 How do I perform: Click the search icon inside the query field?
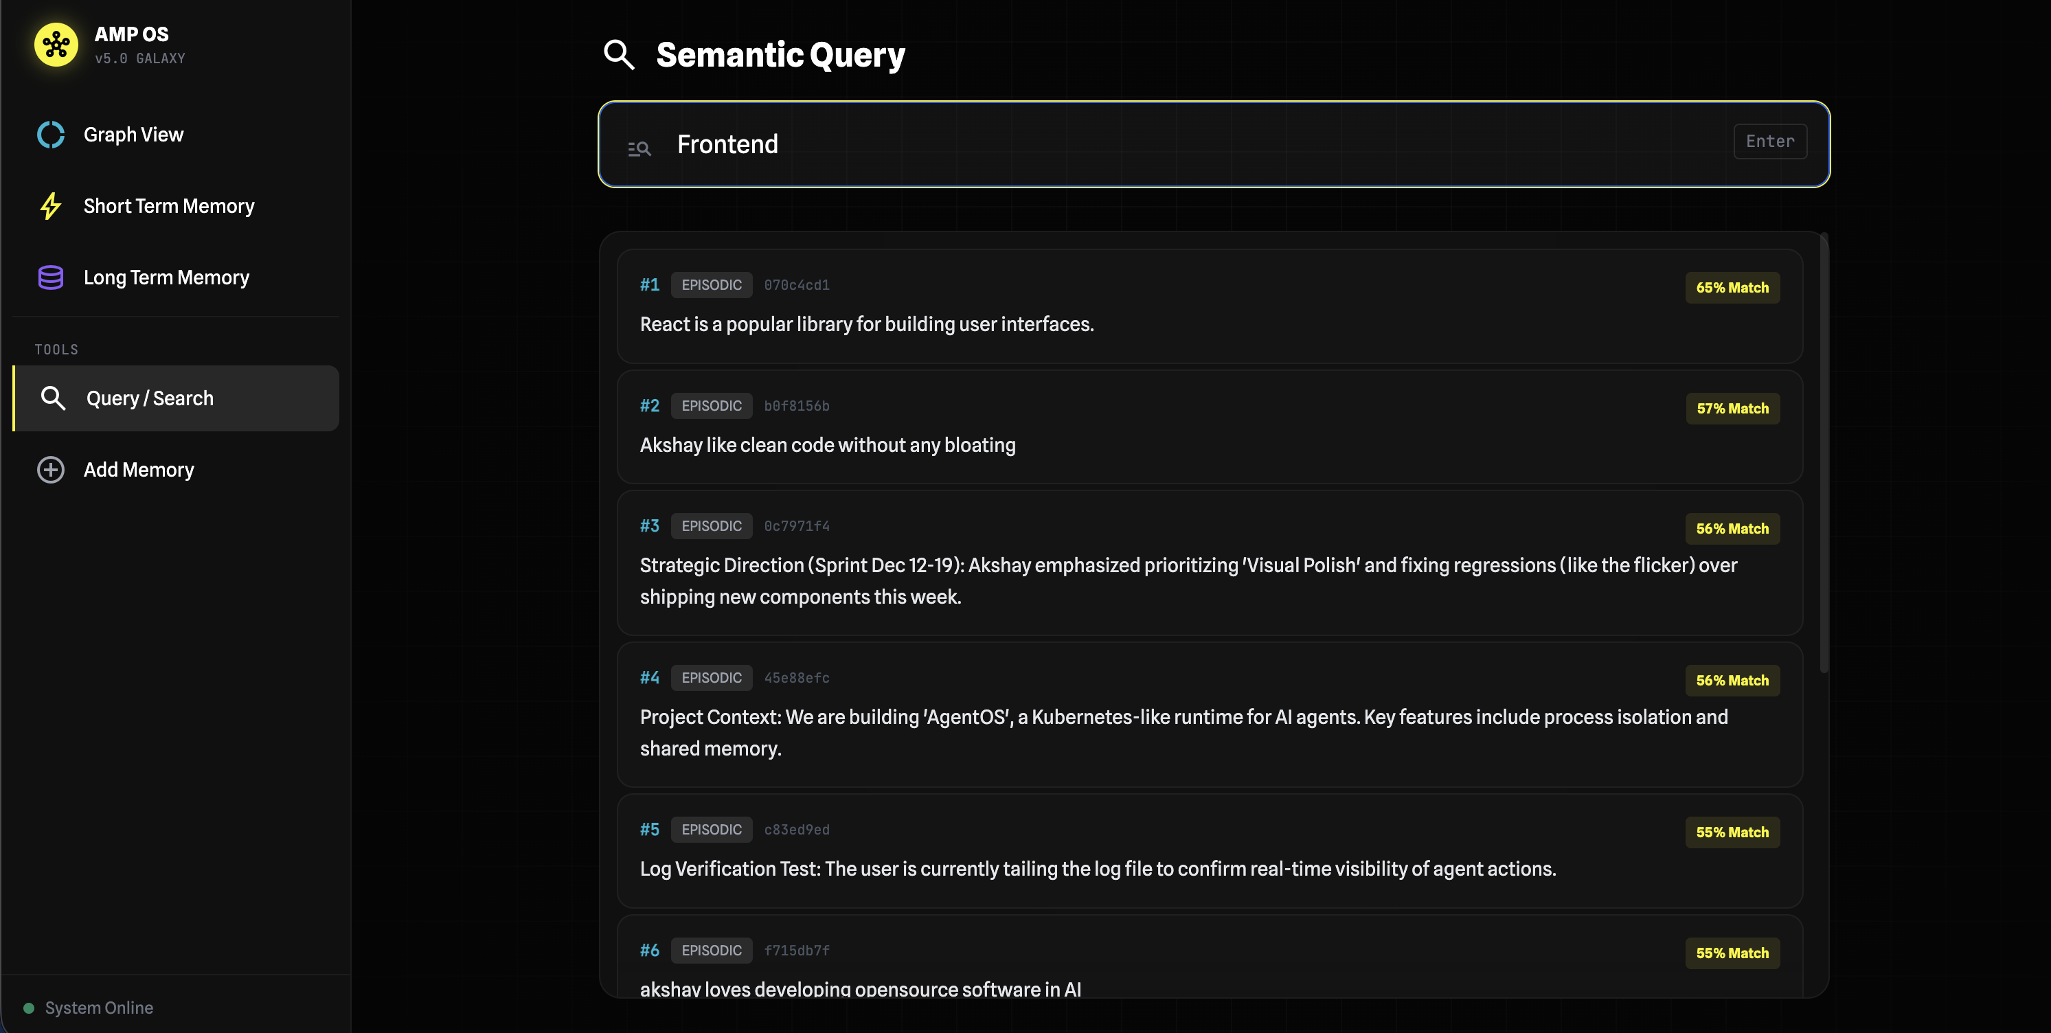click(x=640, y=148)
